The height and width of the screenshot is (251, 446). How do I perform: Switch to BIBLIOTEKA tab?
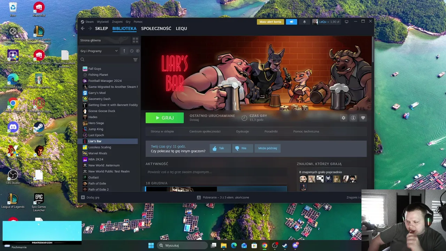(124, 29)
